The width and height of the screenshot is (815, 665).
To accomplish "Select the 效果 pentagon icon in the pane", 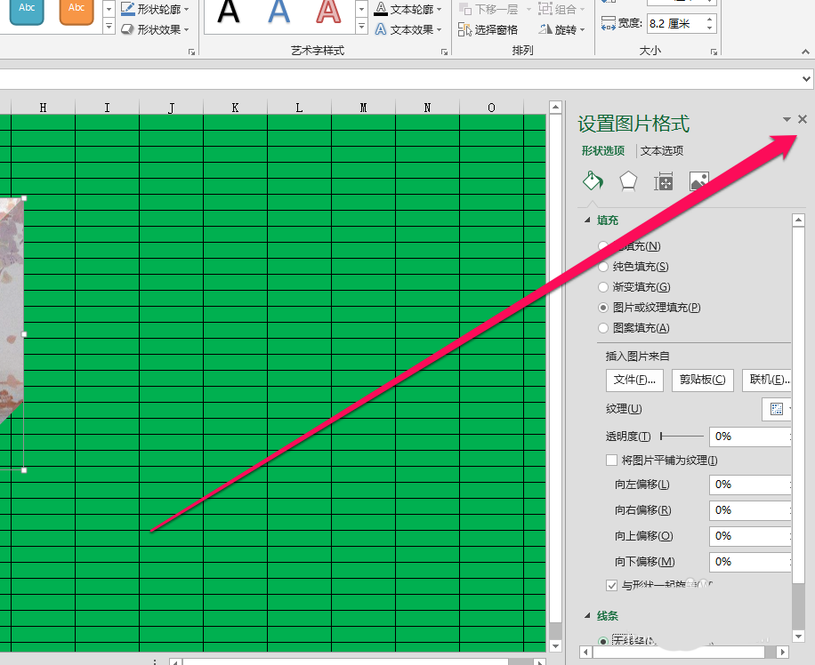I will pyautogui.click(x=628, y=180).
